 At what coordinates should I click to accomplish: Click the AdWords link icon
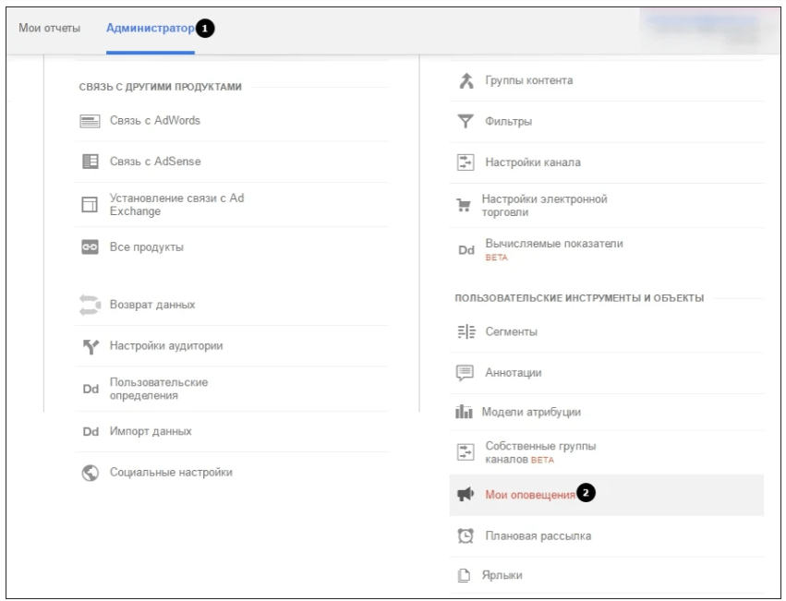pos(90,121)
